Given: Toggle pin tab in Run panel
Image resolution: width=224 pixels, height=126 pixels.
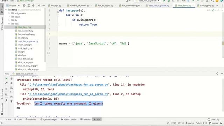Looking at the screenshot, I should click(6, 100).
